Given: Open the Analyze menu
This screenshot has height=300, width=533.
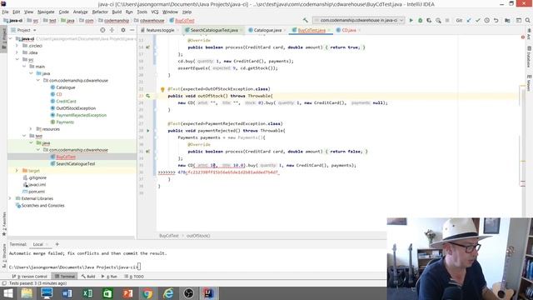Looking at the screenshot, I should coord(81,12).
